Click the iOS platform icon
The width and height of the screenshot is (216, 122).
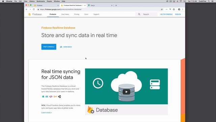47,97
